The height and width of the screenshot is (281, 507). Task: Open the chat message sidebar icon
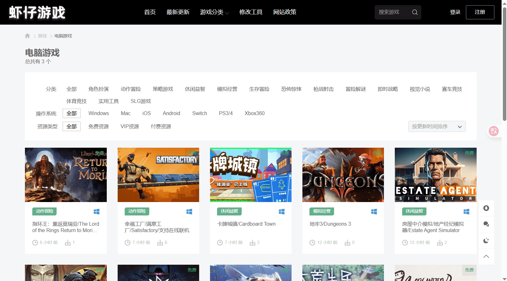[486, 224]
